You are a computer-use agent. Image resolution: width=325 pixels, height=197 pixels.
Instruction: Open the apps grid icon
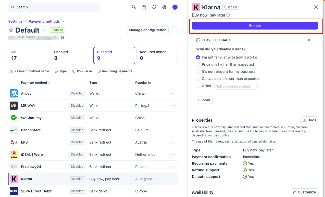pos(134,7)
